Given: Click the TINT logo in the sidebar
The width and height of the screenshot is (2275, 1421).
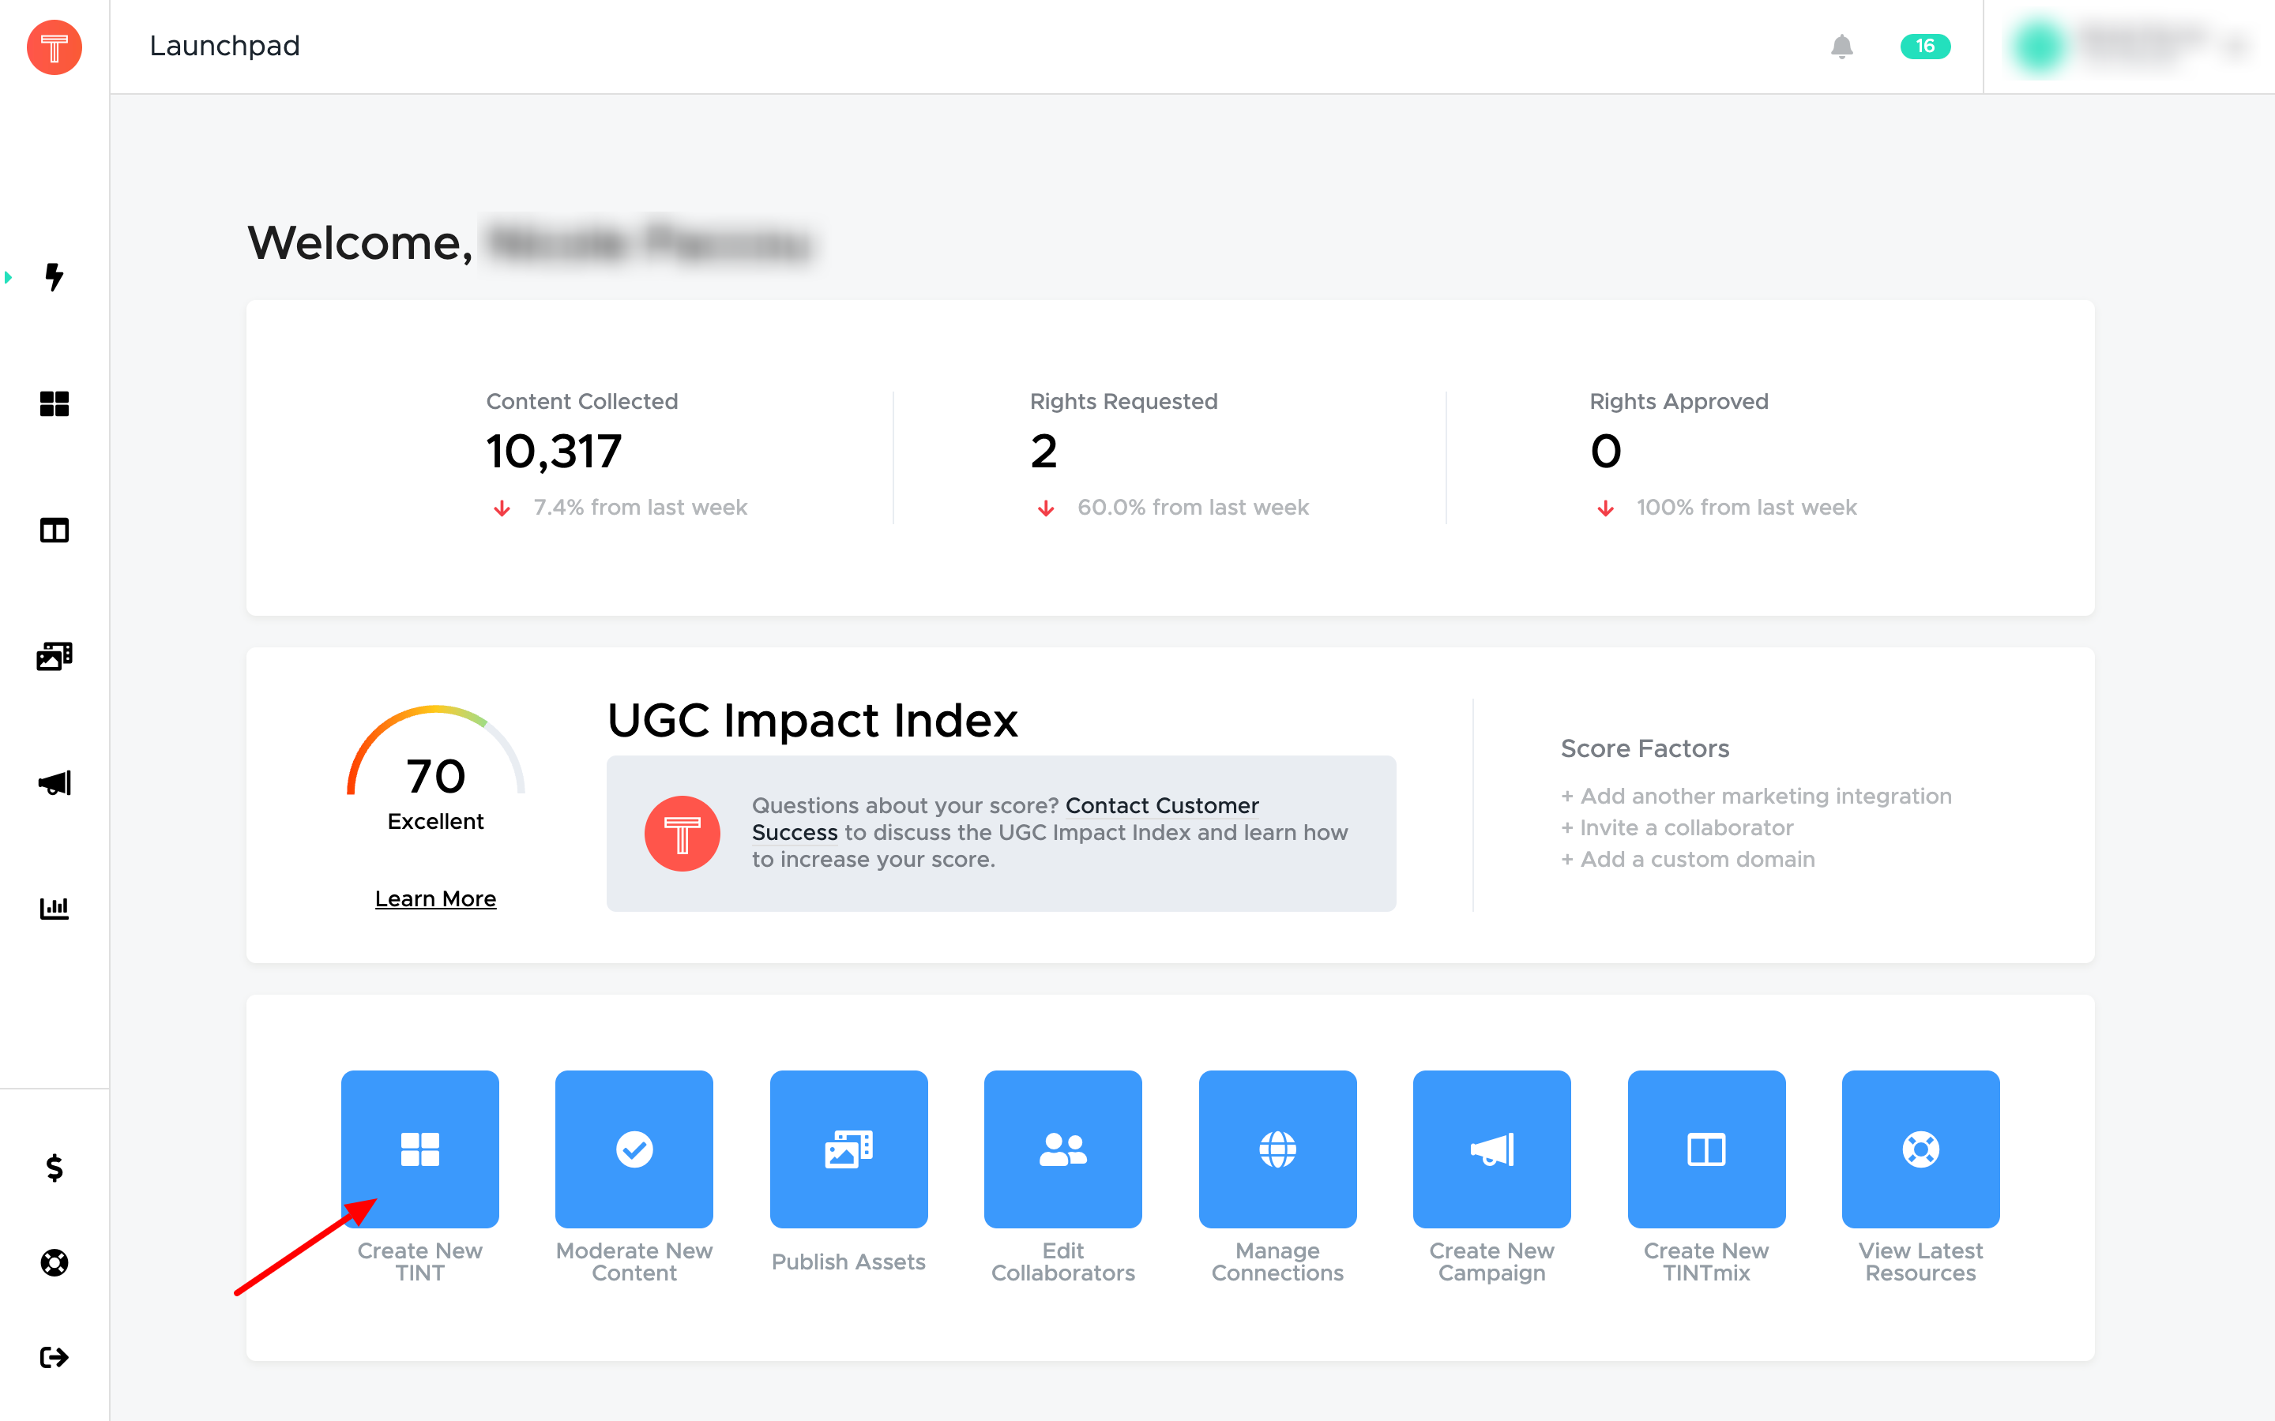Looking at the screenshot, I should click(55, 47).
